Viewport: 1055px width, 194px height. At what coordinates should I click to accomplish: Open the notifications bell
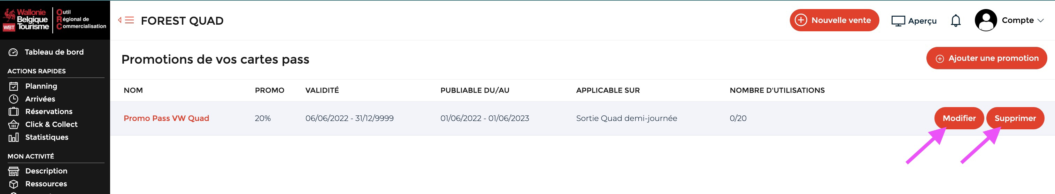pyautogui.click(x=955, y=21)
